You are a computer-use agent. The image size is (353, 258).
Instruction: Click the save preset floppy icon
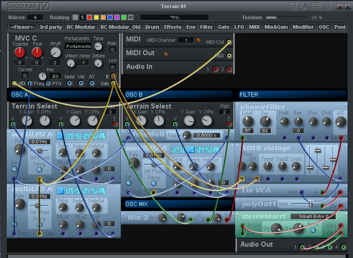(293, 6)
